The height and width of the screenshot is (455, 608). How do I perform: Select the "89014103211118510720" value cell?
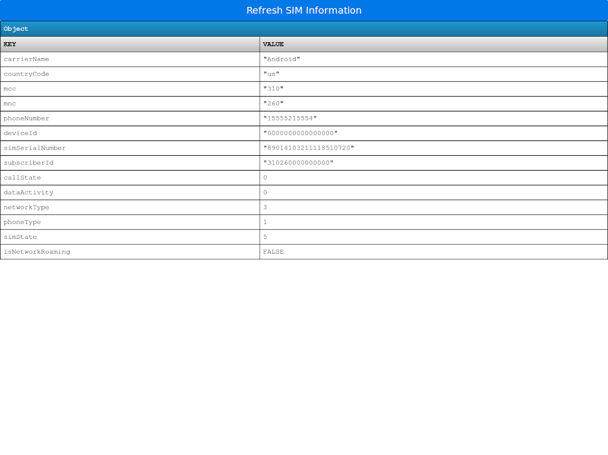(x=434, y=148)
